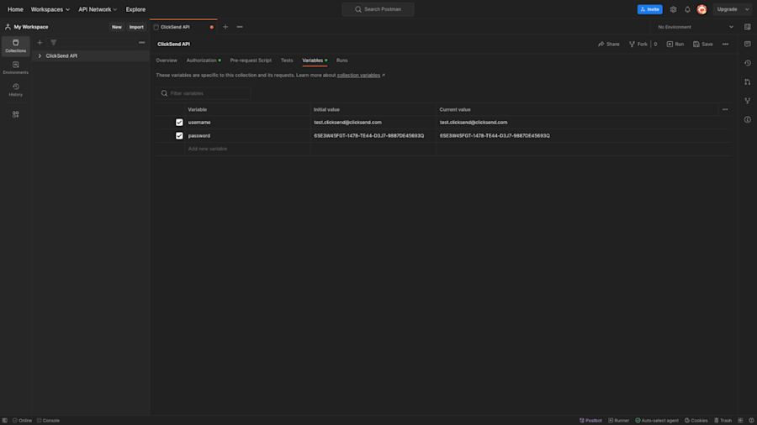
Task: Click the Invite button
Action: coord(650,9)
